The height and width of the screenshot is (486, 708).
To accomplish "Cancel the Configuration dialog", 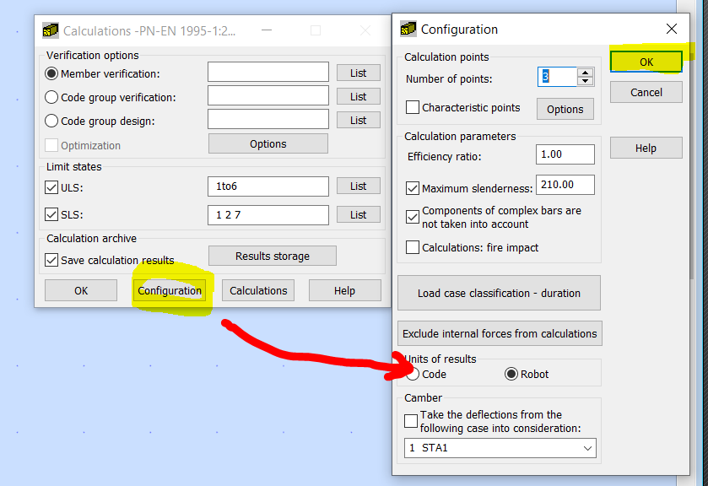I will point(646,92).
